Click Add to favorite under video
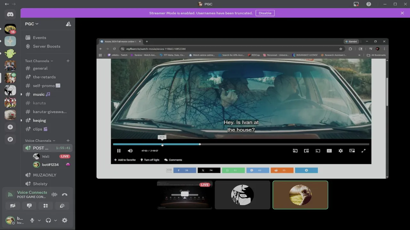The image size is (410, 230). coord(125,160)
